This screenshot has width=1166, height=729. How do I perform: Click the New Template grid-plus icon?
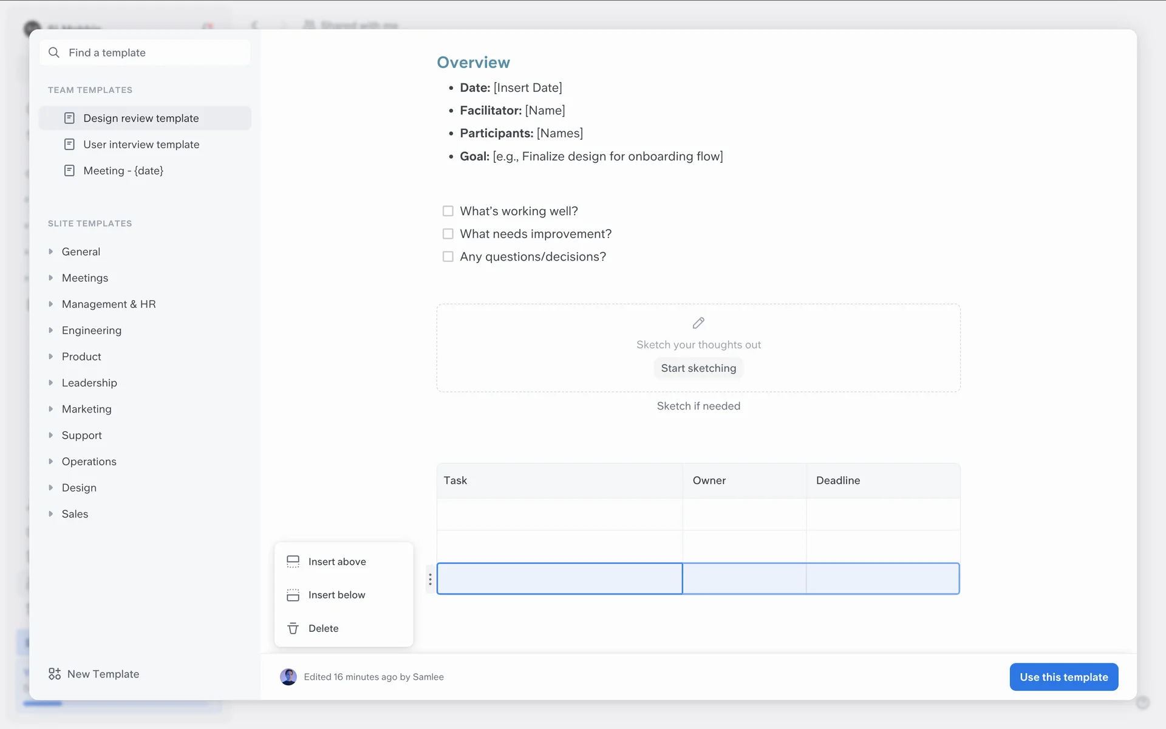tap(55, 674)
